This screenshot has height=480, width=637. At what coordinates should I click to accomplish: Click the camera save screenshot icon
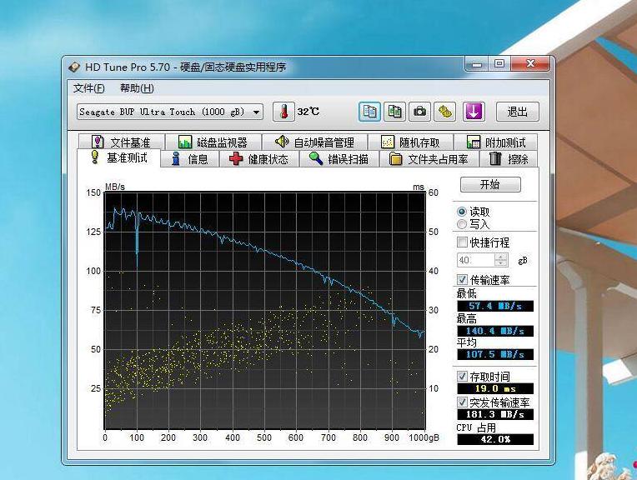(x=419, y=112)
